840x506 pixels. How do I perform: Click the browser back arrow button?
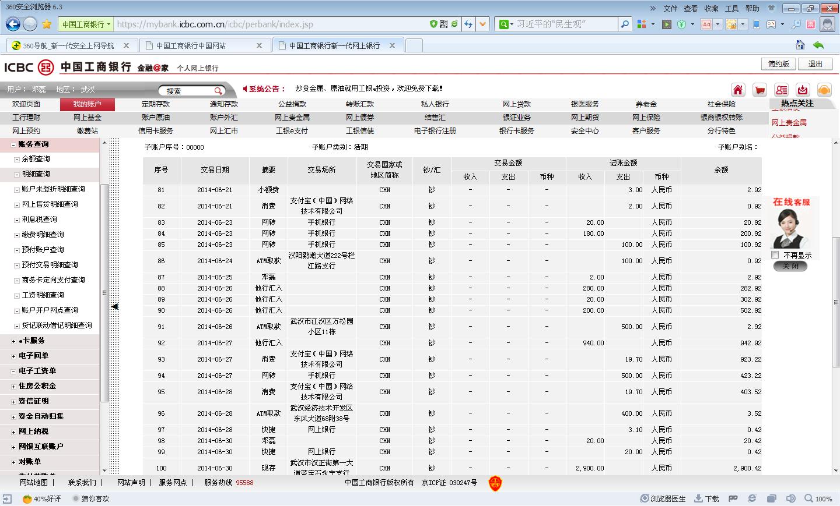13,24
